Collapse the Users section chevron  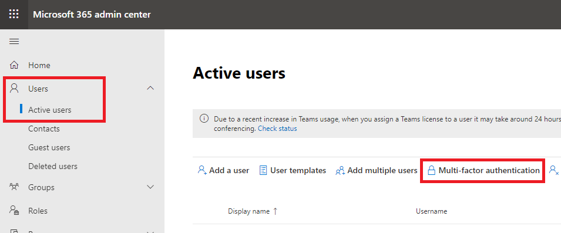coord(150,88)
